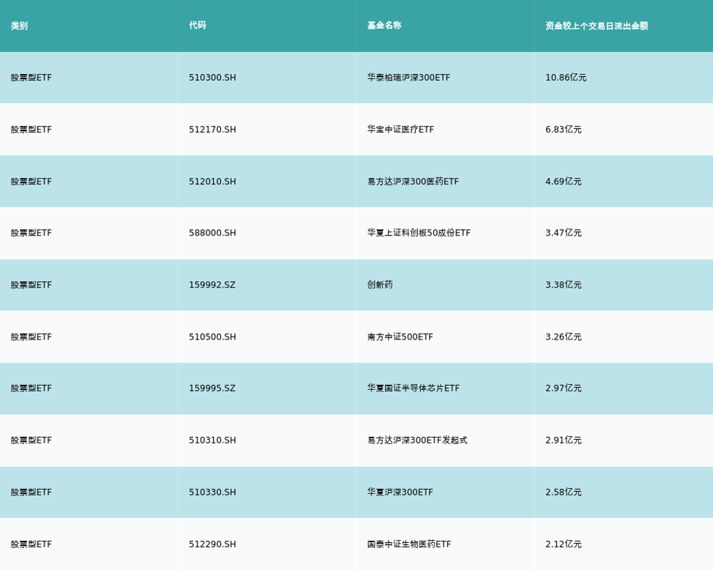The image size is (713, 570).
Task: Click the 华夏国证半导体芯片ETF cell
Action: pos(414,389)
